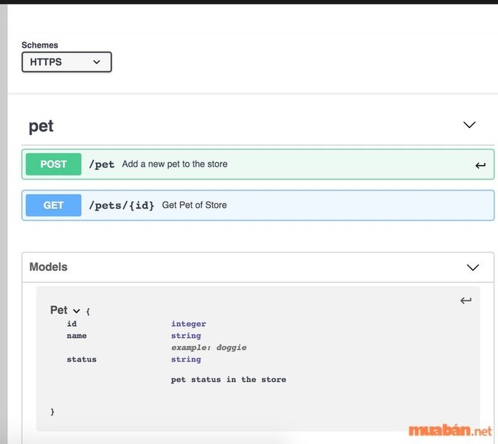The image size is (498, 444).
Task: Click the /pet endpoint path
Action: 102,164
